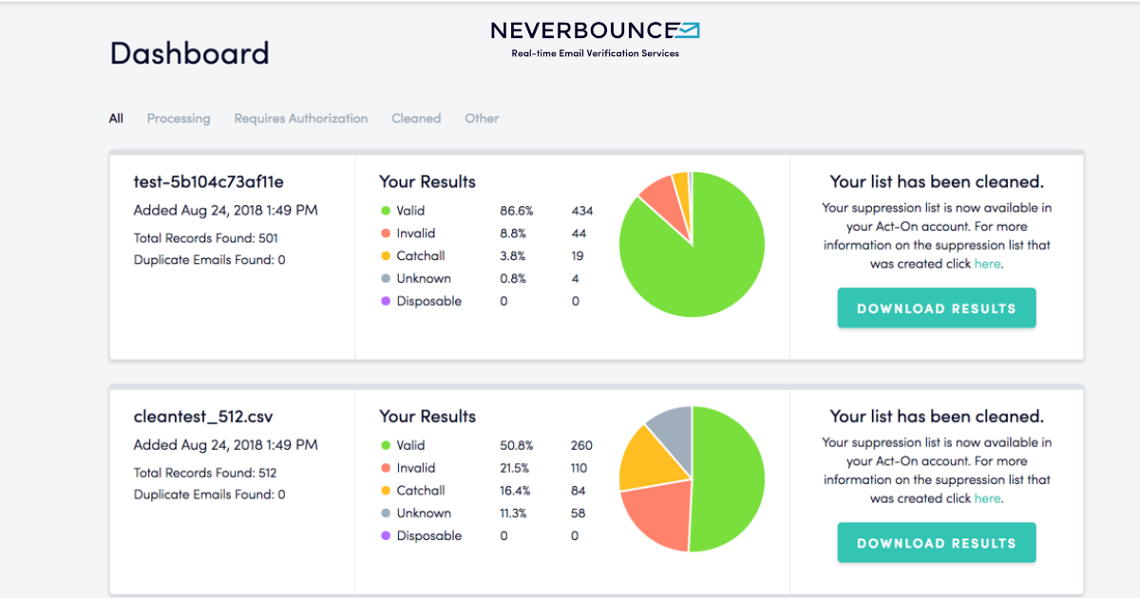Screen dimensions: 1140x598
Task: Click the 50.8% valid percentage
Action: (517, 445)
